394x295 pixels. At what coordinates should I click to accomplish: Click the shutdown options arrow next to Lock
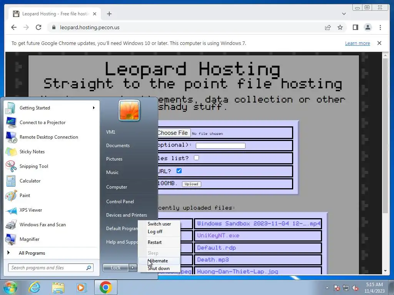133,268
